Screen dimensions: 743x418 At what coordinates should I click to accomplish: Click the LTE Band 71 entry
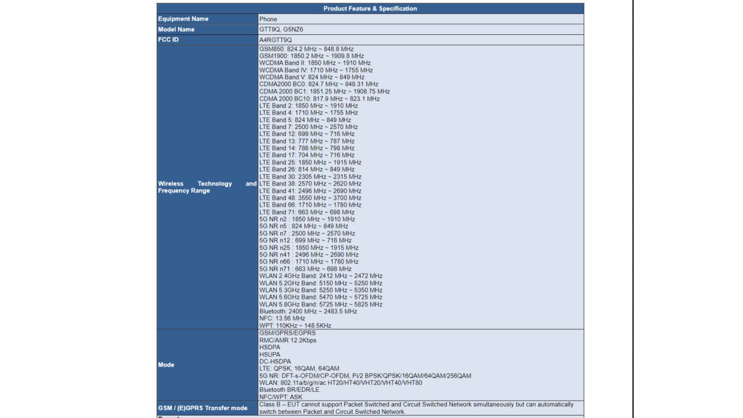point(306,212)
